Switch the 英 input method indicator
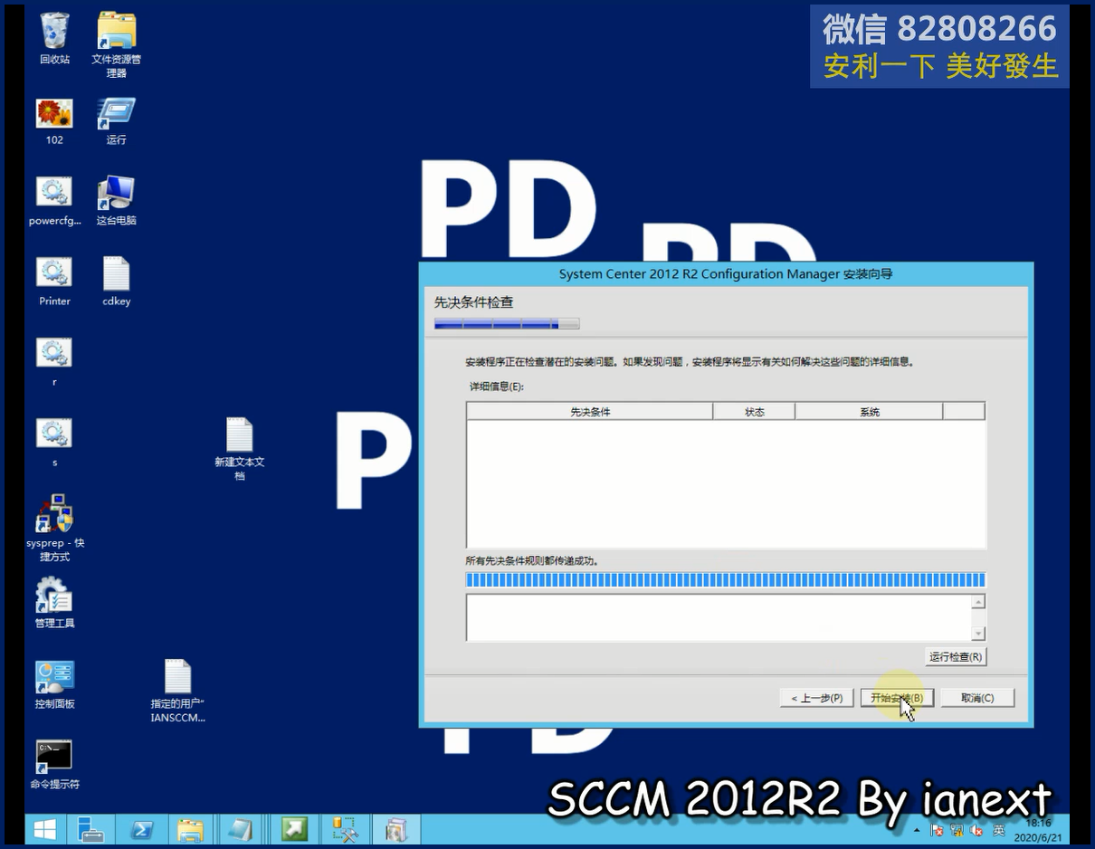 [999, 830]
